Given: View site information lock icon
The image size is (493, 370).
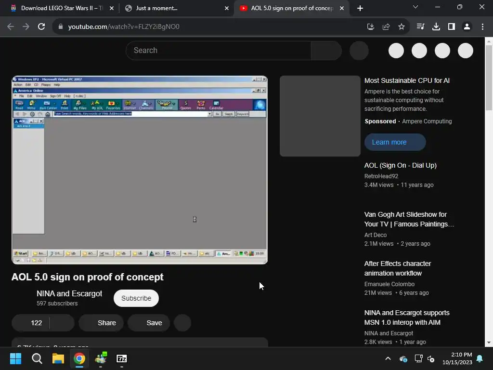Looking at the screenshot, I should pyautogui.click(x=61, y=27).
